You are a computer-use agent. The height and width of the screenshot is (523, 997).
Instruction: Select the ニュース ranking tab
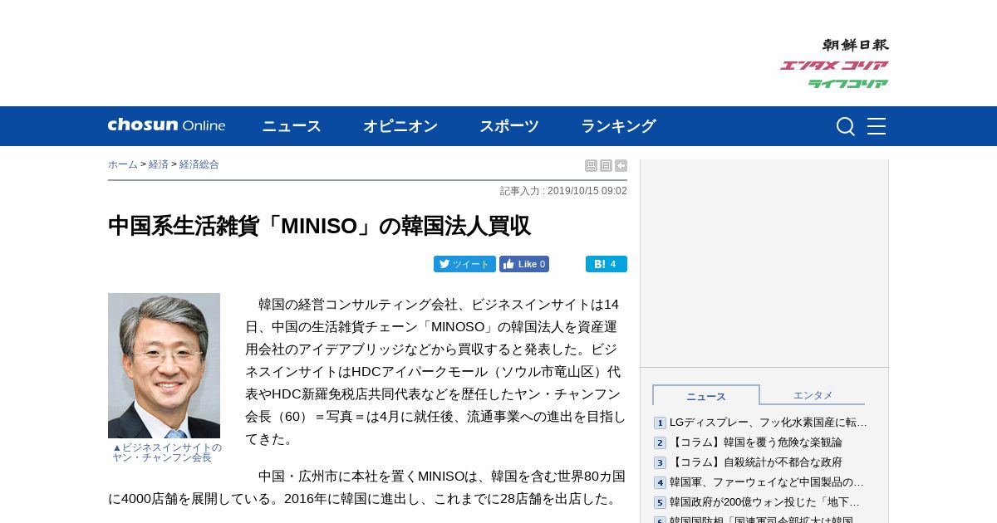(x=706, y=396)
